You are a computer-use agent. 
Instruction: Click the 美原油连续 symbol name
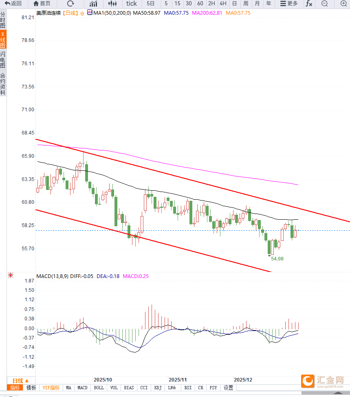pos(48,13)
